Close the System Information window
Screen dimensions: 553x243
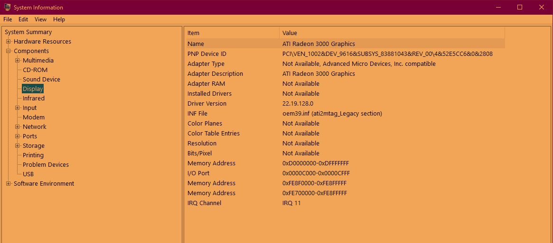542,7
